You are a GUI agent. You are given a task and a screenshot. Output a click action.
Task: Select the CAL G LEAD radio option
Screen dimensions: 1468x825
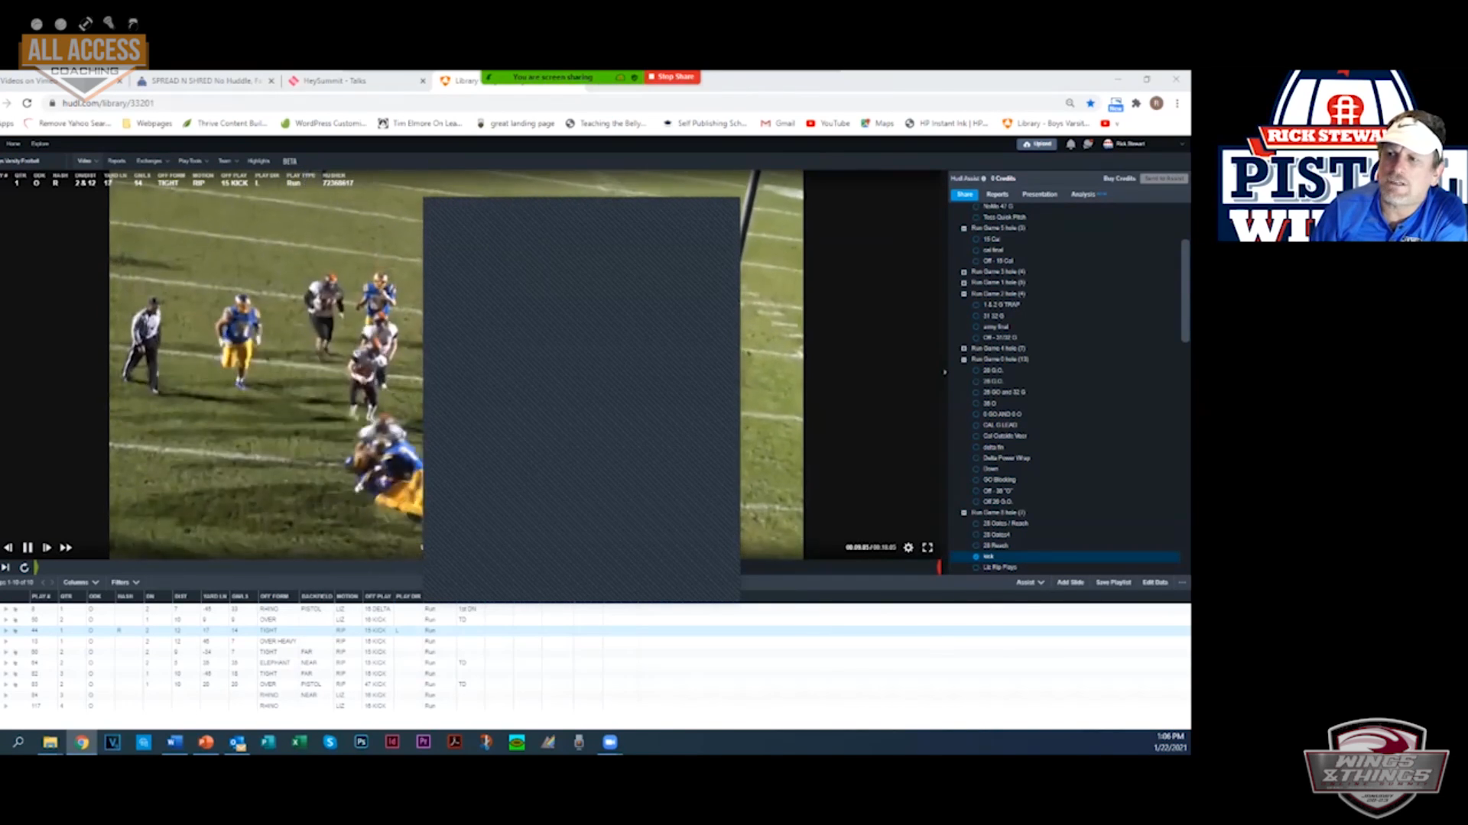(976, 425)
